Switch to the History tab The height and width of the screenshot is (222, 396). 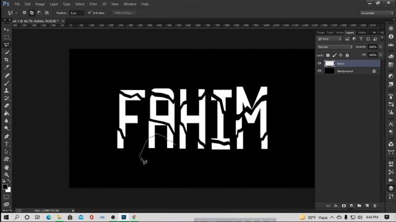(x=362, y=33)
